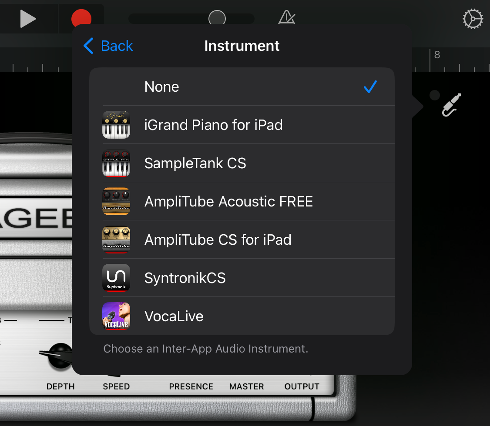Select None as the instrument
This screenshot has width=490, height=426.
pyautogui.click(x=242, y=87)
